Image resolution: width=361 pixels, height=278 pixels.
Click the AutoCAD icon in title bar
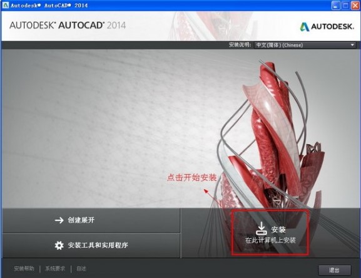point(5,5)
